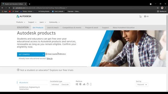Open About Autodesk Education tab
Screen dimensions: 168x94
click(124, 28)
